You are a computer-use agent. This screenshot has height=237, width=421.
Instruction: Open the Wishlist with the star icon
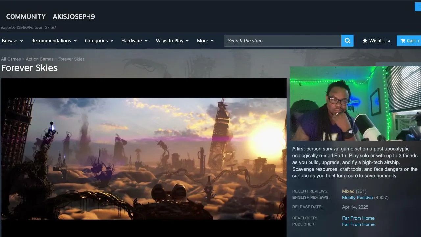point(376,41)
